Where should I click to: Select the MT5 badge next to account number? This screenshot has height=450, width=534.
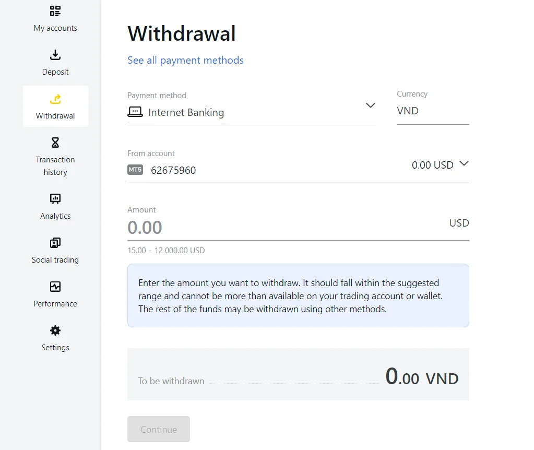[x=135, y=170]
